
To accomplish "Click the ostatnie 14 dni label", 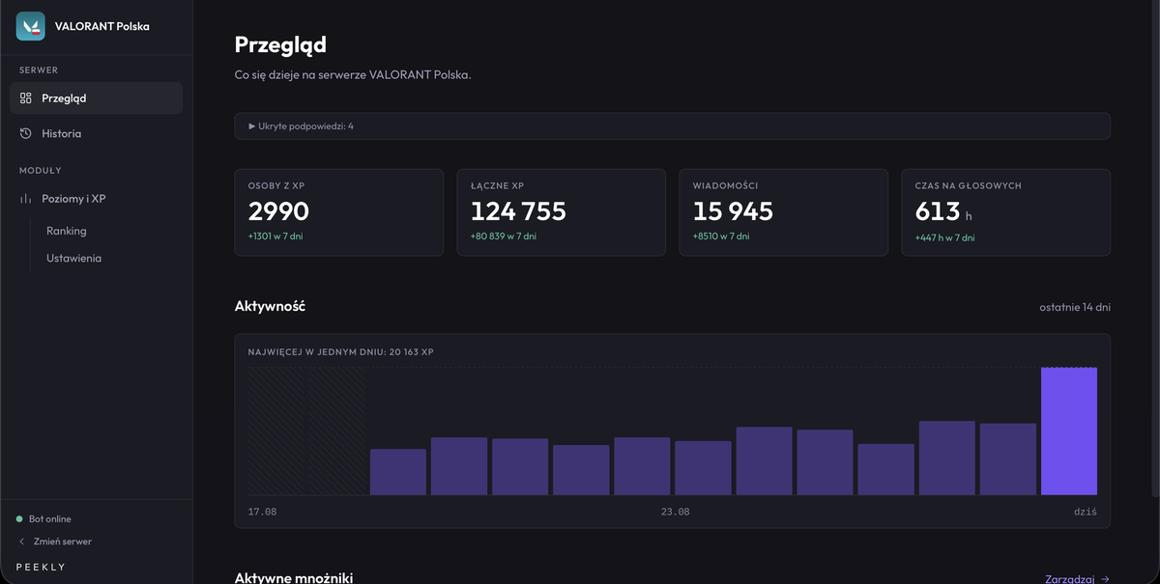I will [1075, 307].
